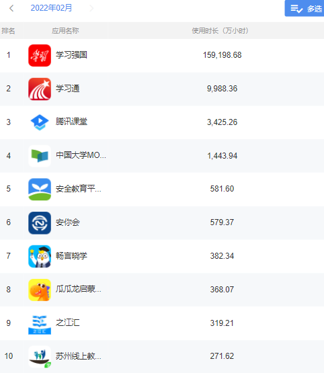Click the 腾讯课堂 app icon
Viewport: 324px width, 373px height.
click(40, 122)
